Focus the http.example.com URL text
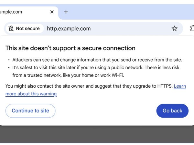Viewport: 194px width, 145px height. (x=69, y=28)
